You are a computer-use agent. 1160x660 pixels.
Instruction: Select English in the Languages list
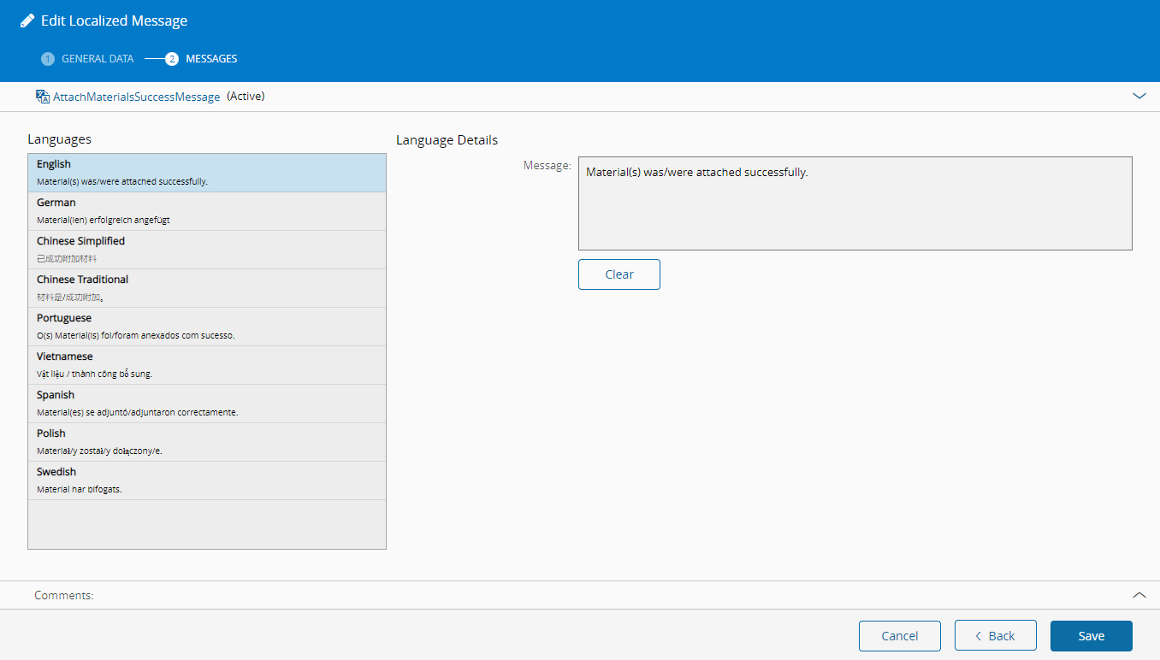[x=207, y=172]
